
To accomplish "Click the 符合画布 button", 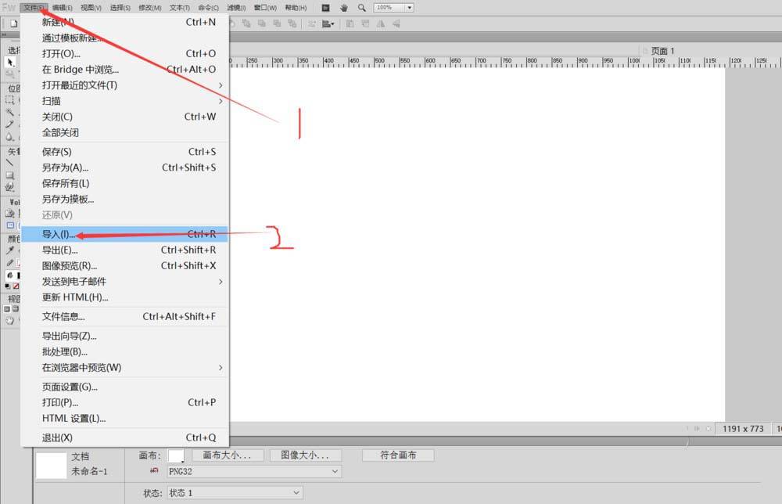I will [x=398, y=455].
